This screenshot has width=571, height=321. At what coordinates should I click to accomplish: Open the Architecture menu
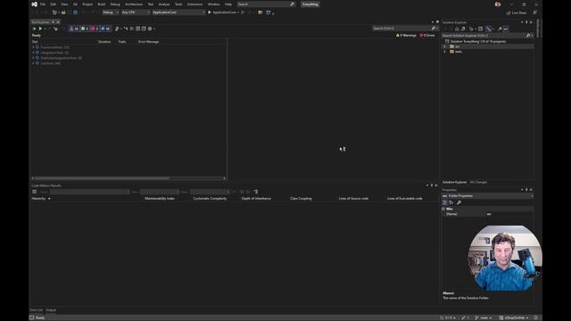click(x=134, y=4)
